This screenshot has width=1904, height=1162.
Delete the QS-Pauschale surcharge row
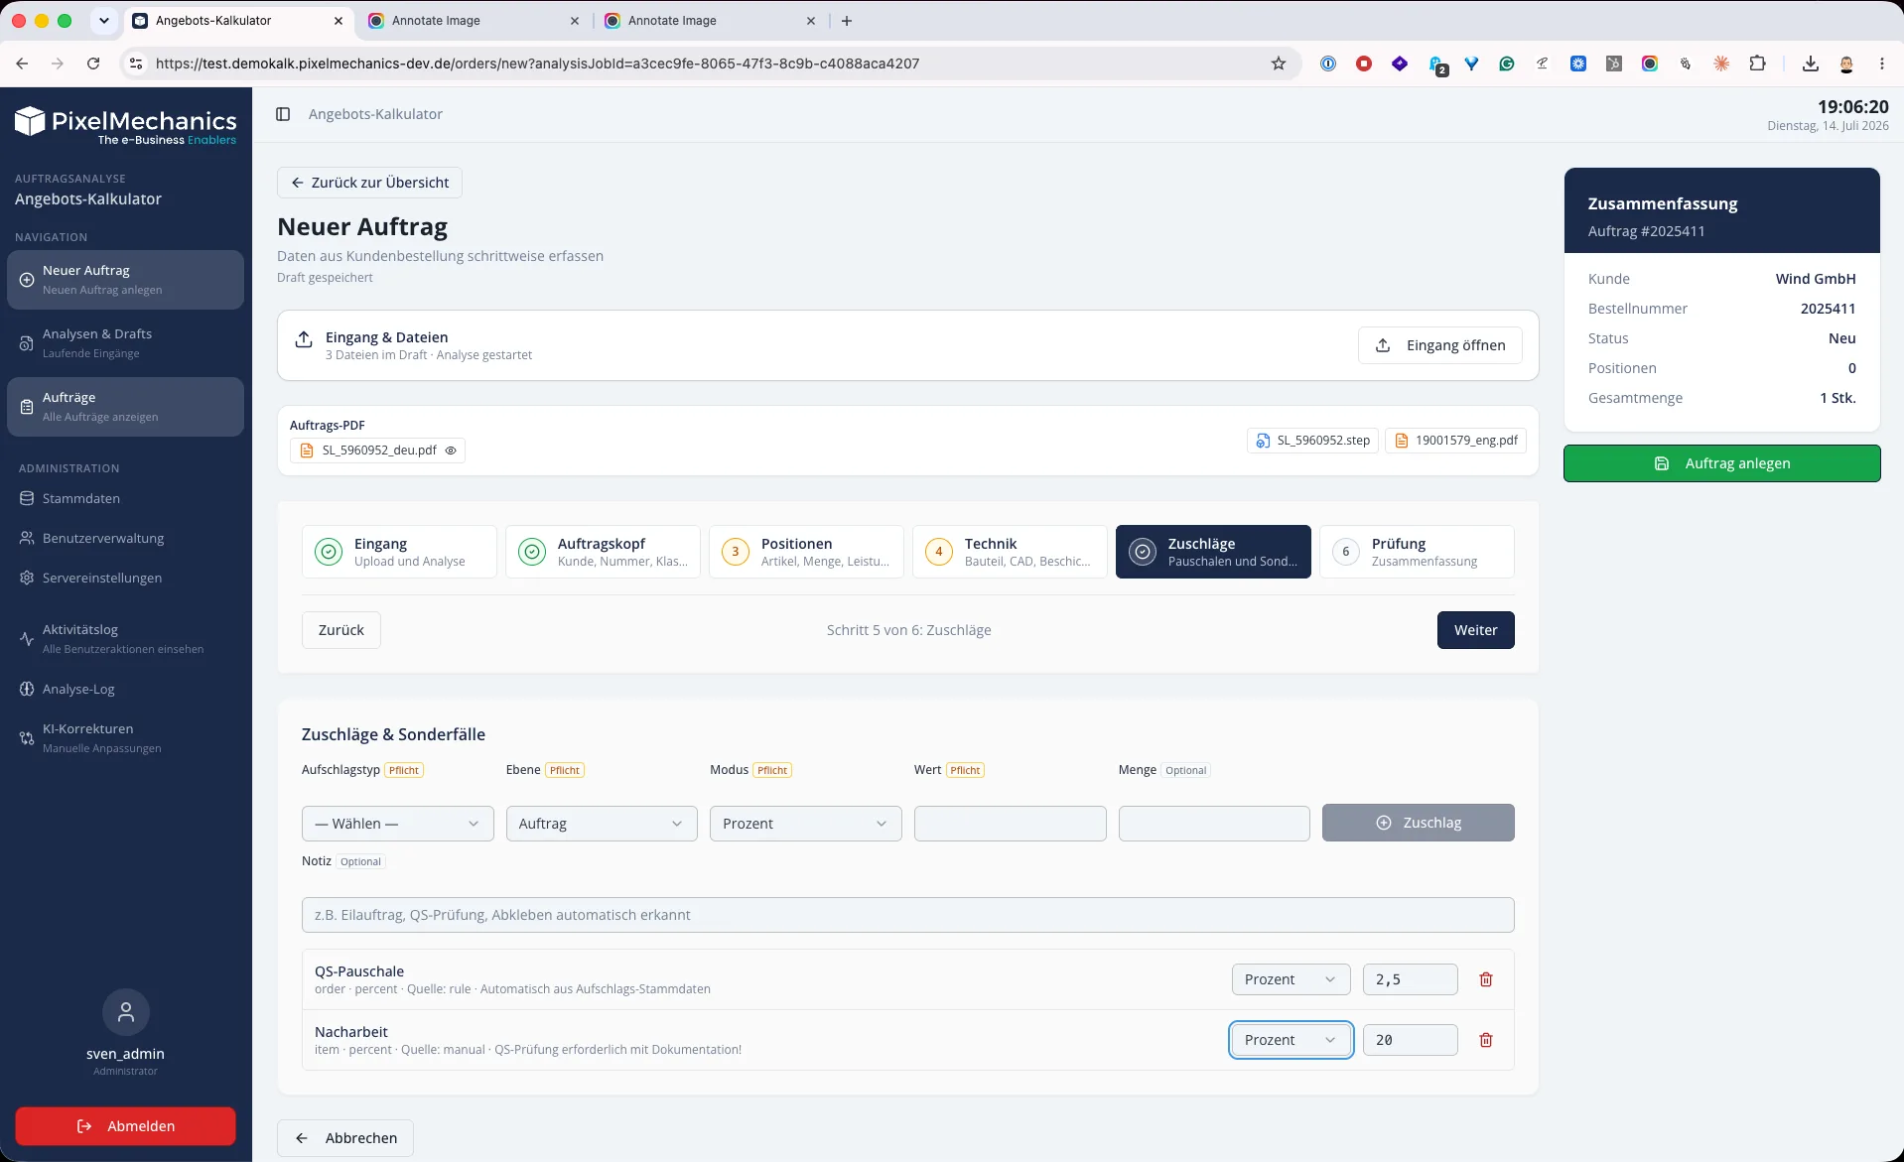click(1486, 979)
